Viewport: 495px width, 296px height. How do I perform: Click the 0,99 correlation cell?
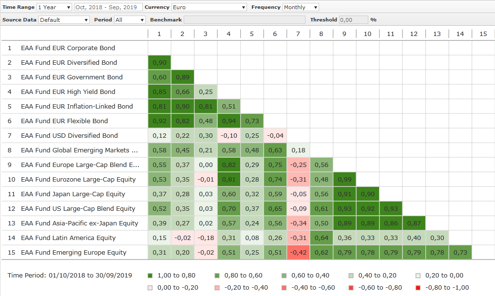click(x=344, y=179)
